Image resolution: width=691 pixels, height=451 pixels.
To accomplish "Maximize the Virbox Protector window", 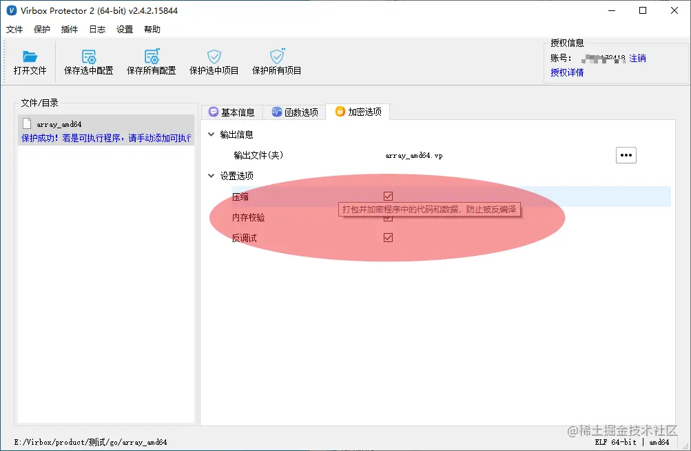I will tap(643, 10).
